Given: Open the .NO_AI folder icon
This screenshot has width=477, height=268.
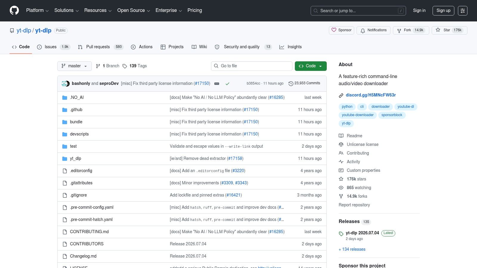Looking at the screenshot, I should click(x=65, y=98).
